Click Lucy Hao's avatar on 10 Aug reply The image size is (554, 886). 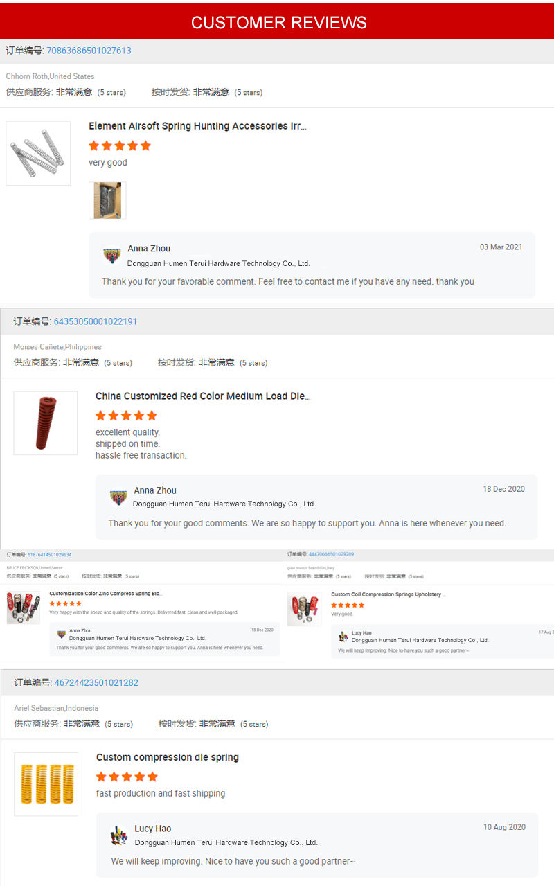coord(119,835)
